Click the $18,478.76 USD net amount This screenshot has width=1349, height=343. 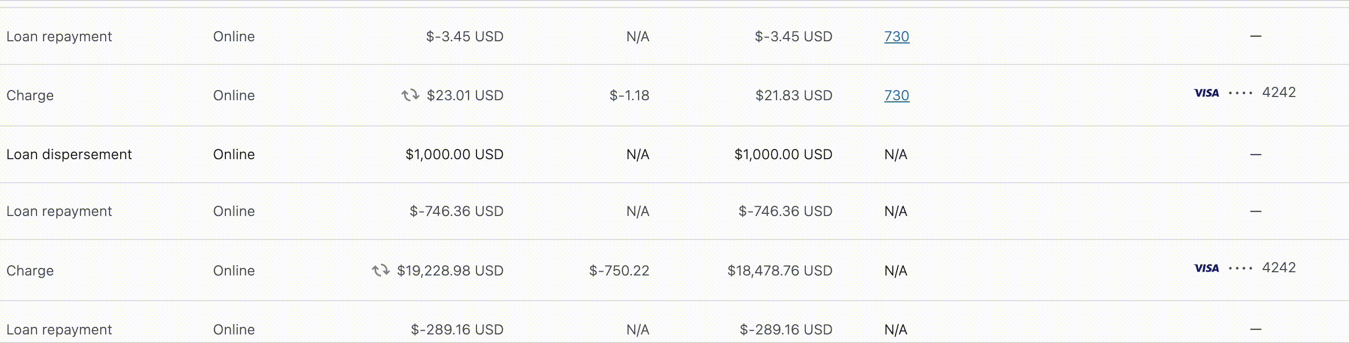click(x=779, y=270)
